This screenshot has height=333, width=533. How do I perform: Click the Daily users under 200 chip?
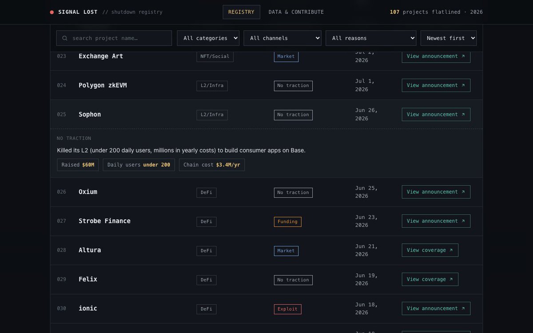tap(139, 165)
